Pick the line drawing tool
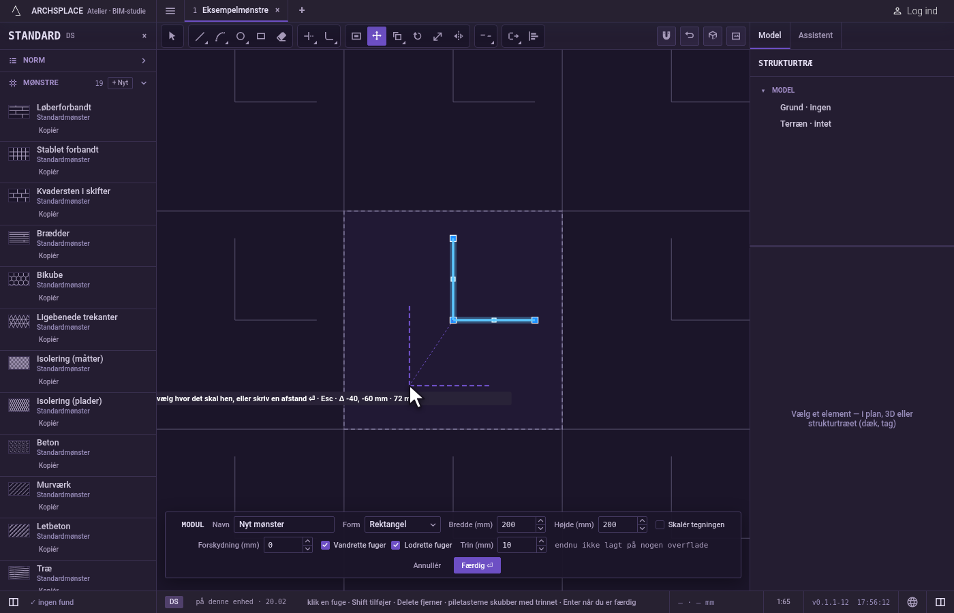954x613 pixels. tap(200, 36)
